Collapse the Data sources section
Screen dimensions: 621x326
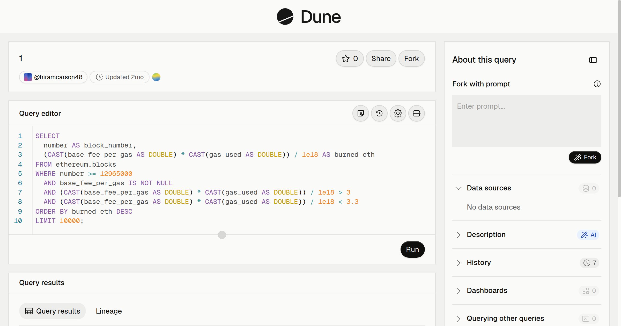458,188
